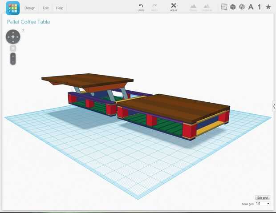Viewport: 276px width, 213px height.
Task: Click the small help question mark near the compass
Action: coord(23,30)
